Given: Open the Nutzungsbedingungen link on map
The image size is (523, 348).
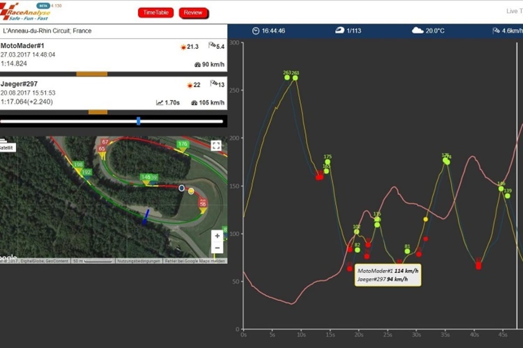Looking at the screenshot, I should click(x=139, y=261).
